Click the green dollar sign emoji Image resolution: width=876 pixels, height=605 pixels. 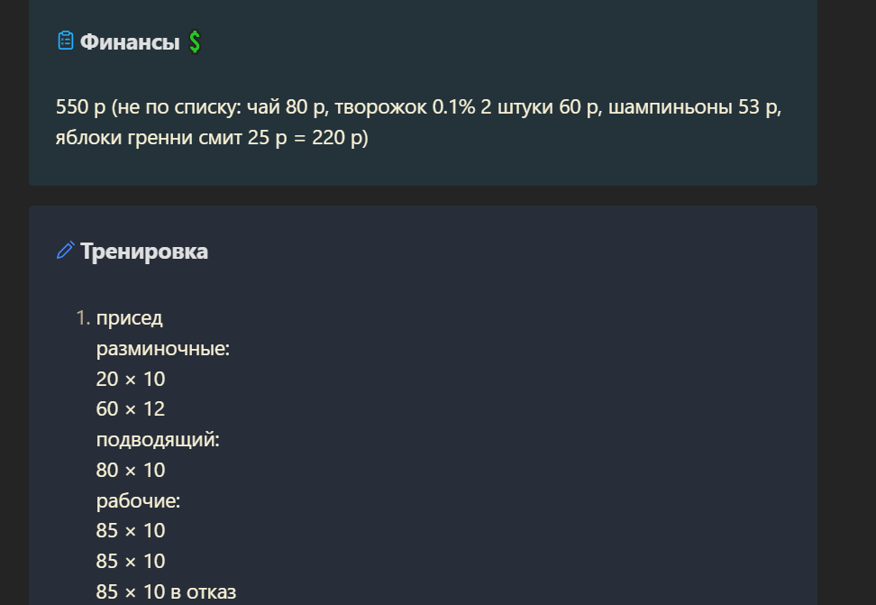[x=195, y=42]
